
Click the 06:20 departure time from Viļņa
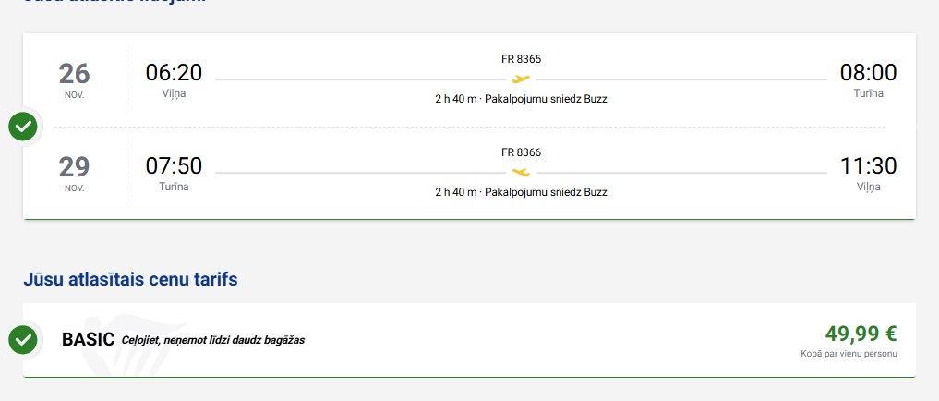[174, 73]
